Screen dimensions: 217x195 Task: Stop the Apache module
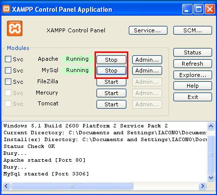(111, 60)
